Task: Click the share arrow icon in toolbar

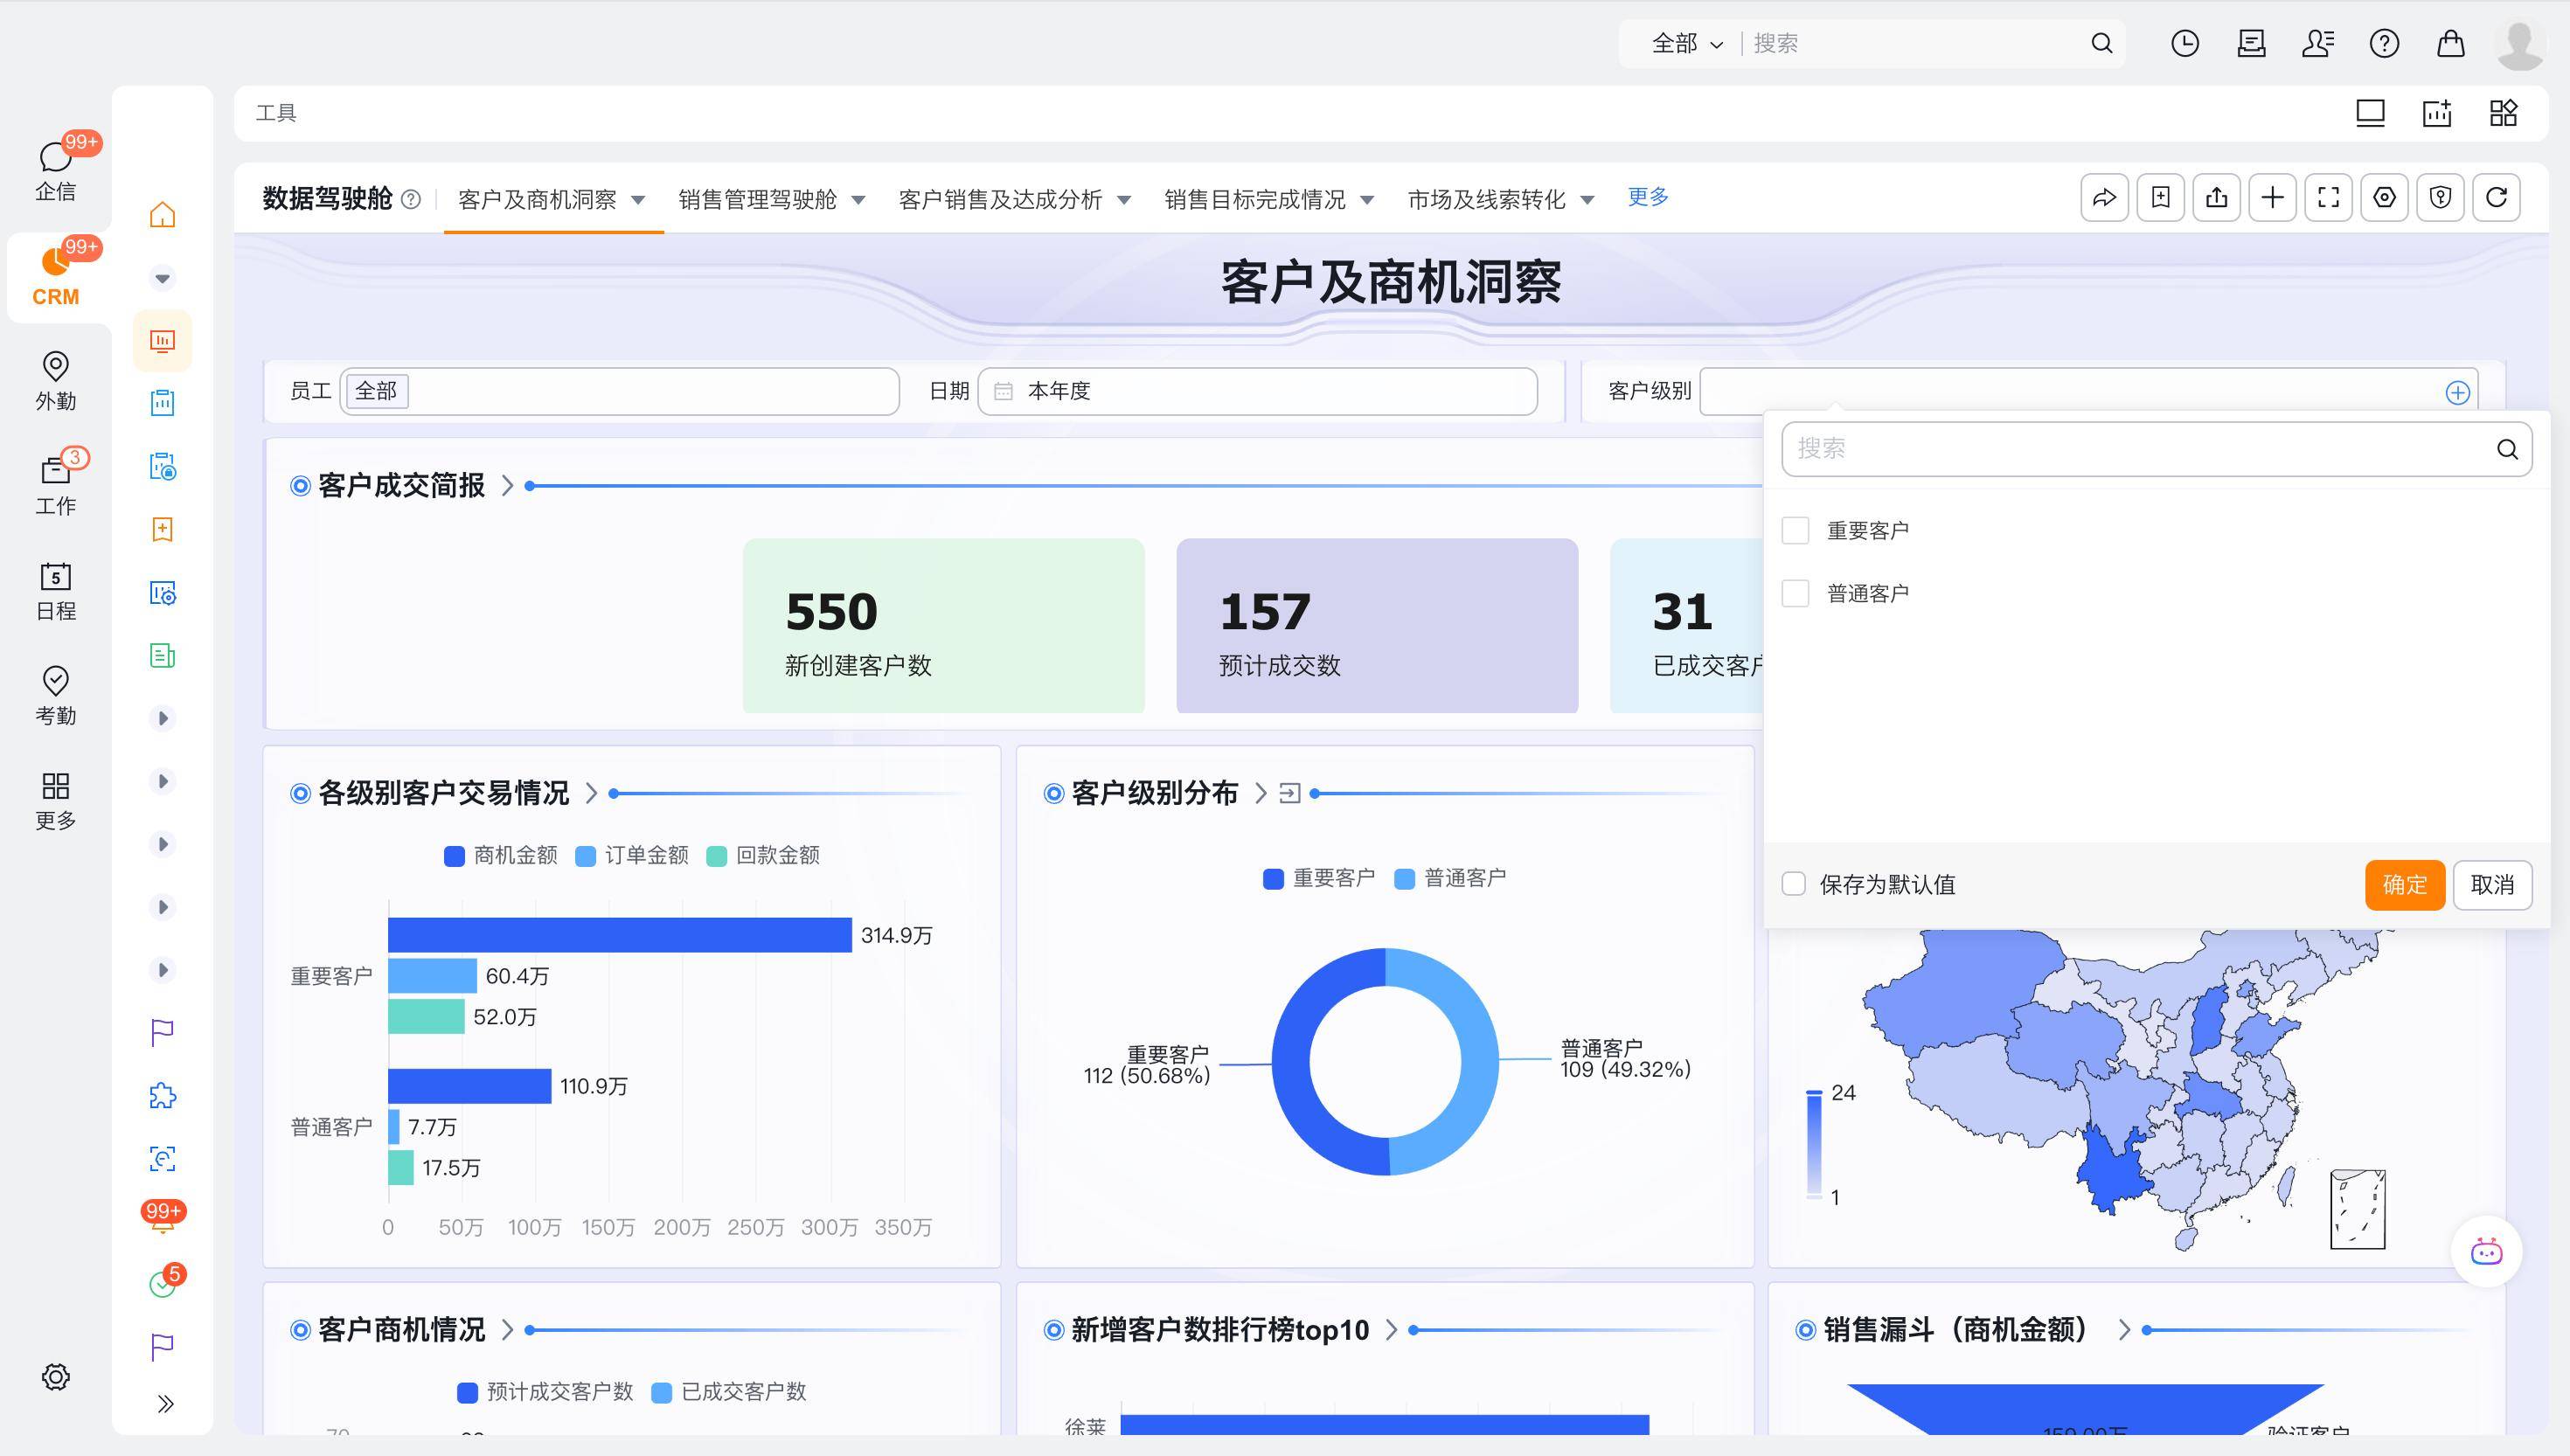Action: (2104, 197)
